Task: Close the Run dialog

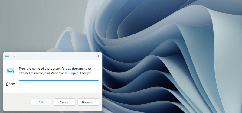Action: 97,56
